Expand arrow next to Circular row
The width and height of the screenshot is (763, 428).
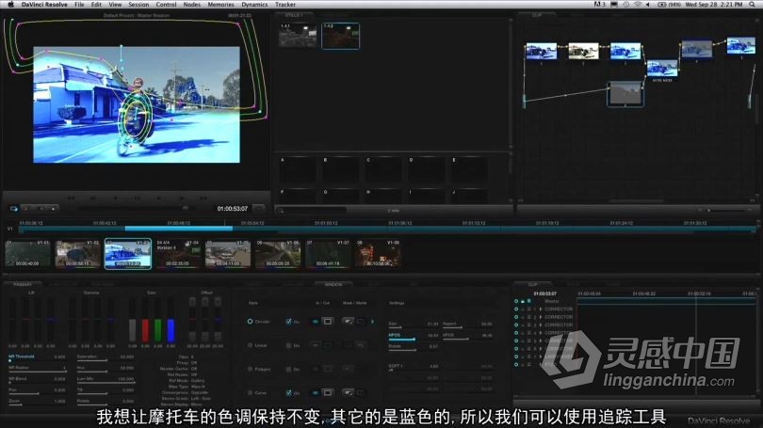(373, 322)
